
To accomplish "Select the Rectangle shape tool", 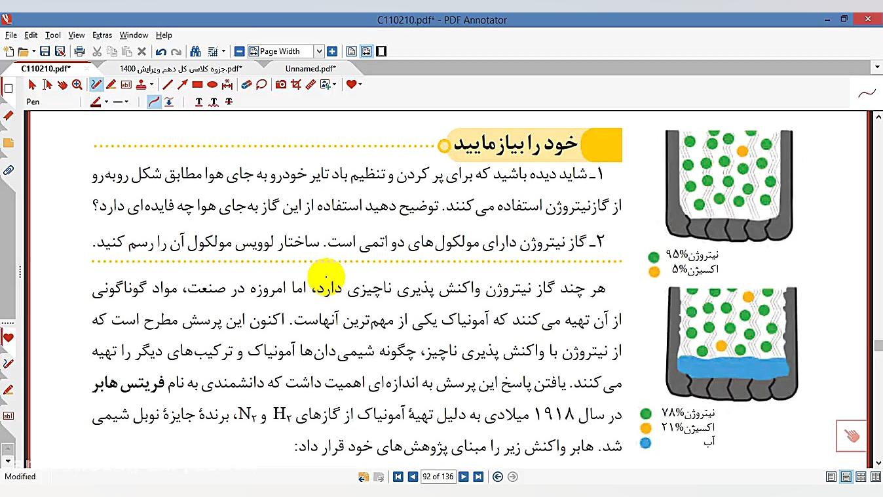I will [197, 85].
